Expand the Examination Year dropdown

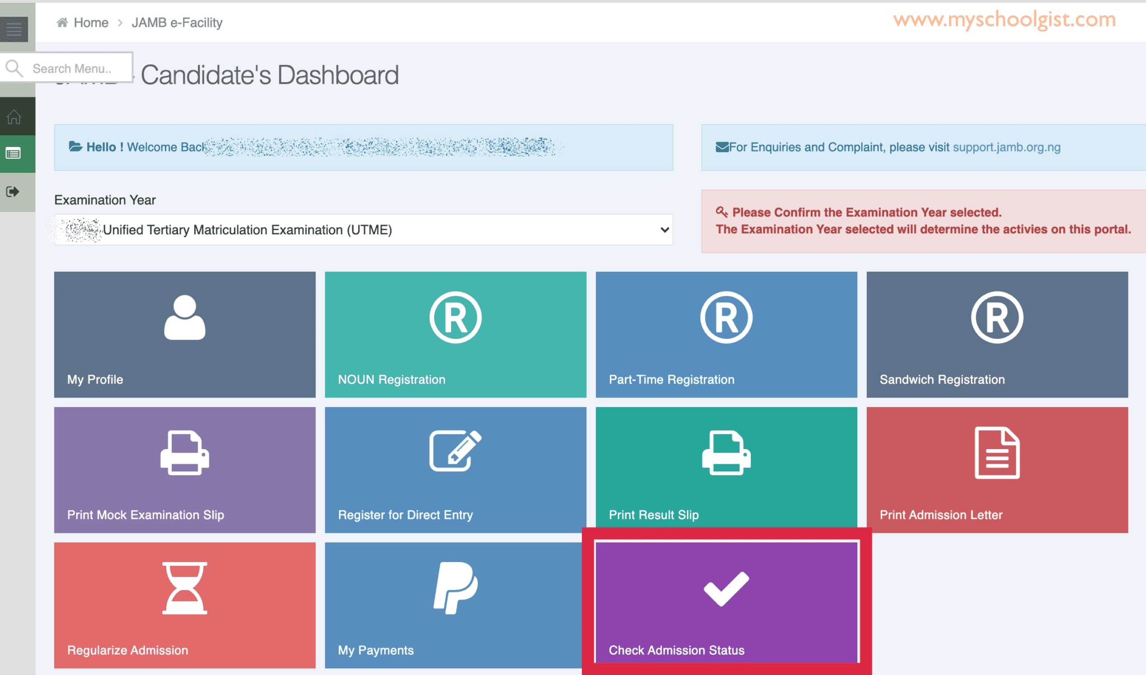(364, 230)
